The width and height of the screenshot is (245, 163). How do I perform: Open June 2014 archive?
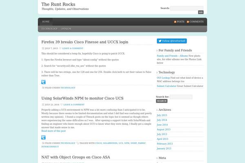pos(162,125)
